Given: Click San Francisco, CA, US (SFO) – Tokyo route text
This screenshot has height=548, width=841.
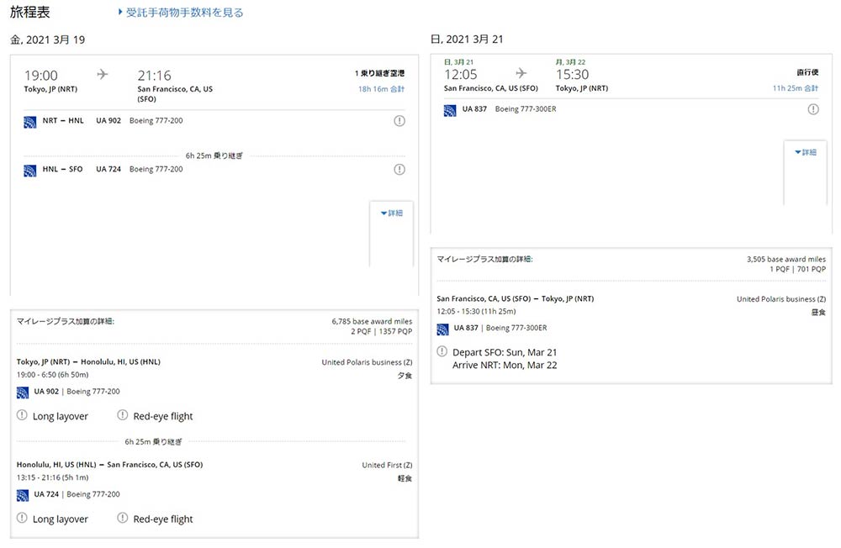Looking at the screenshot, I should [x=516, y=299].
